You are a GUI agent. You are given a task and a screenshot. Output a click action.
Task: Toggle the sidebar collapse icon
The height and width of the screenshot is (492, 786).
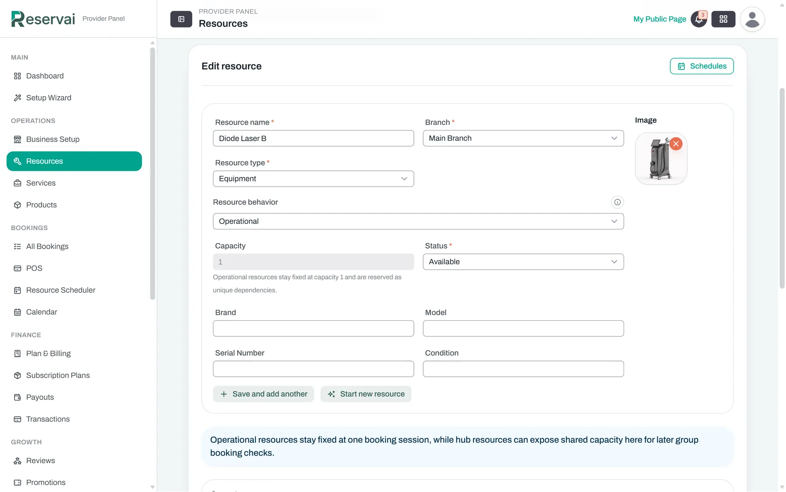coord(181,19)
